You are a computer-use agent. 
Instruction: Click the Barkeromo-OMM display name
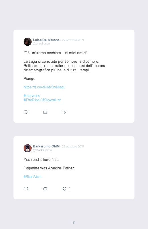point(46,146)
